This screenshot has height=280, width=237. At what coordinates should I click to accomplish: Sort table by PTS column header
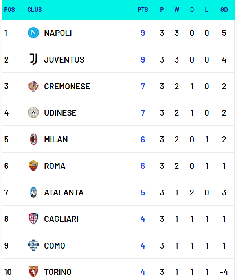tap(143, 10)
